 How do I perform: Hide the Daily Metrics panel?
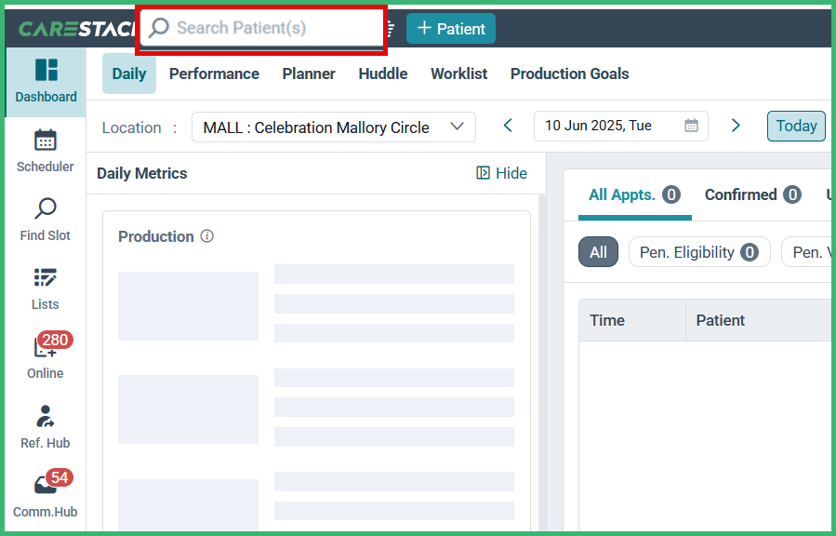pyautogui.click(x=501, y=173)
